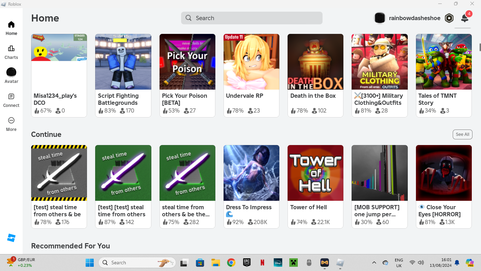Launch Minecraft from taskbar
Viewport: 481px width, 271px height.
tap(294, 263)
